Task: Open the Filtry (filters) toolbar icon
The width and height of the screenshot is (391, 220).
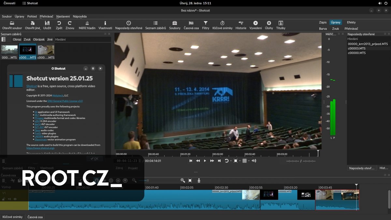Action: pyautogui.click(x=206, y=25)
